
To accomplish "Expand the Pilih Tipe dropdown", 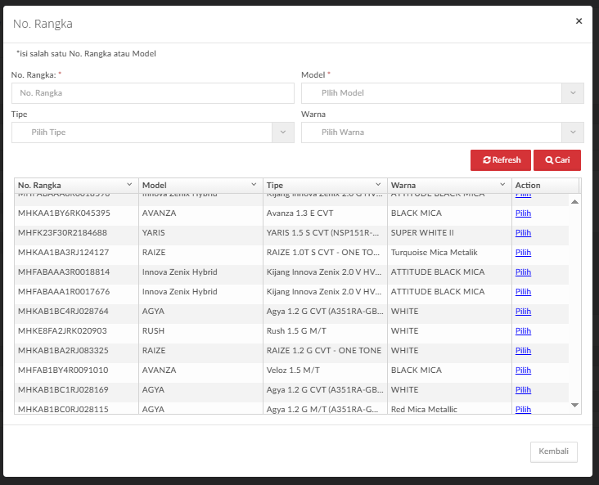I will (x=153, y=132).
